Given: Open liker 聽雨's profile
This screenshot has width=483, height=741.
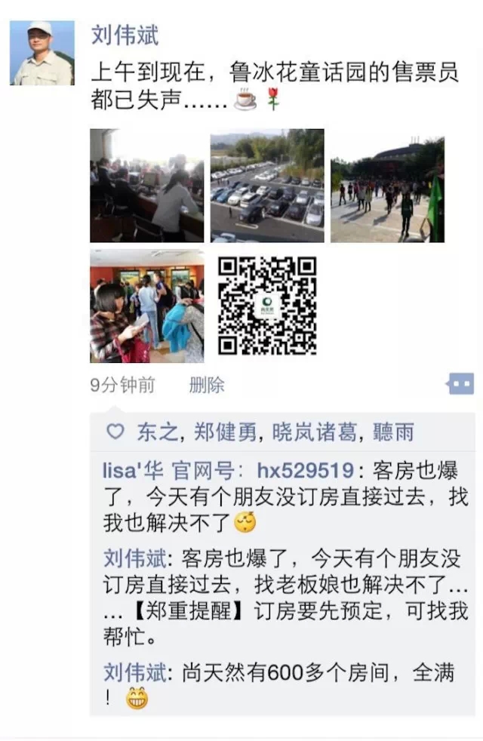Looking at the screenshot, I should pyautogui.click(x=394, y=432).
